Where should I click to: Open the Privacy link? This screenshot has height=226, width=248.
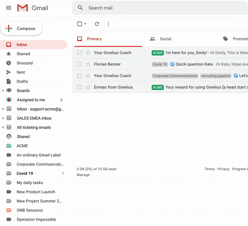(223, 169)
